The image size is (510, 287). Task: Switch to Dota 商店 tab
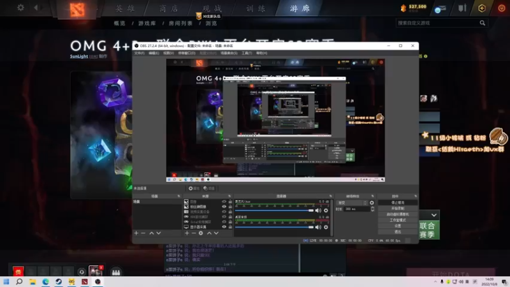(168, 8)
